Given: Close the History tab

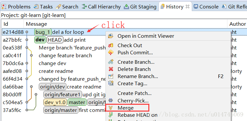Looking at the screenshot, I should (x=187, y=7).
